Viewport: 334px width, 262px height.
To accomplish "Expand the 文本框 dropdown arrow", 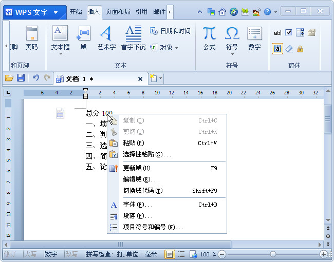I will [60, 54].
